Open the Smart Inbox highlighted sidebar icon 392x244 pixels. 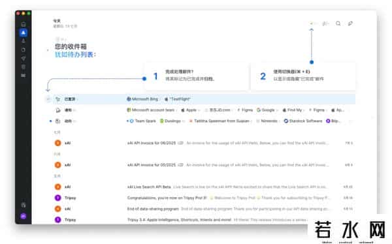click(24, 33)
